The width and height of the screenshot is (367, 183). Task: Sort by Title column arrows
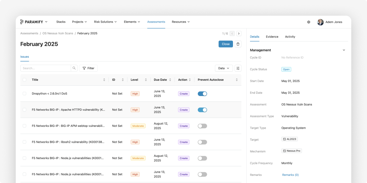click(x=104, y=80)
